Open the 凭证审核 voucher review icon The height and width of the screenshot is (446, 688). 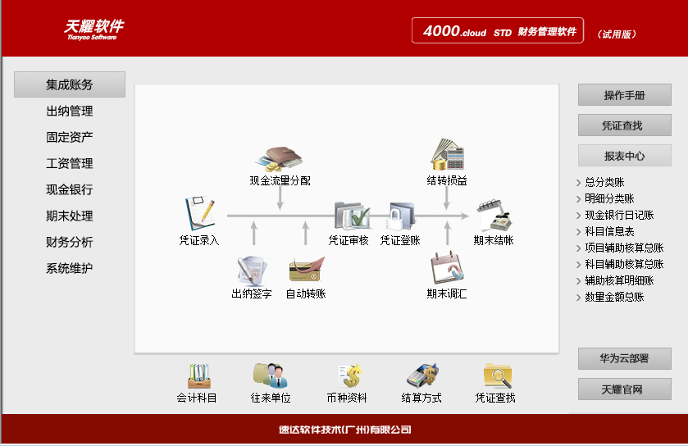(x=352, y=216)
